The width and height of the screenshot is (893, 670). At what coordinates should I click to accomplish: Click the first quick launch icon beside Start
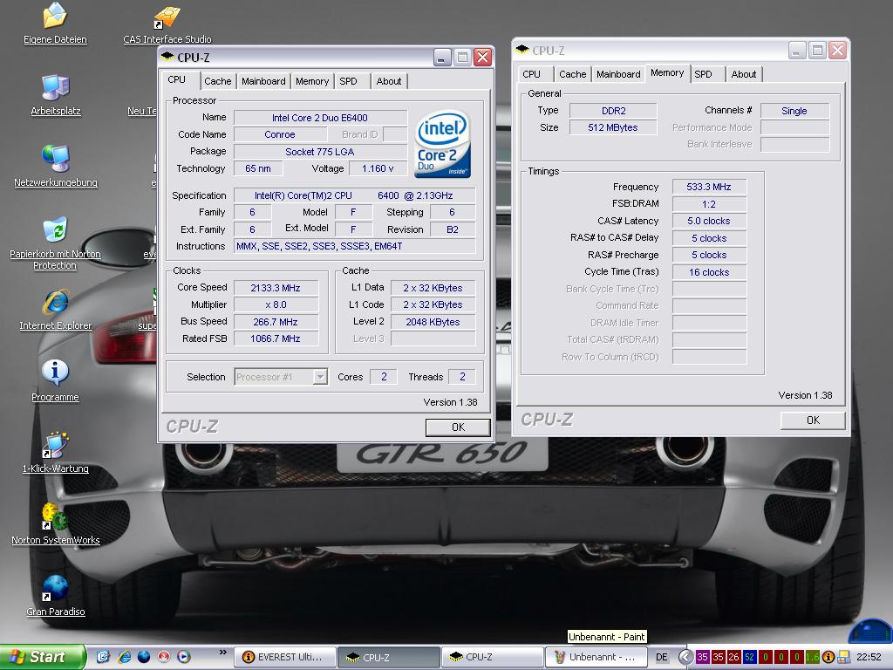tap(103, 657)
